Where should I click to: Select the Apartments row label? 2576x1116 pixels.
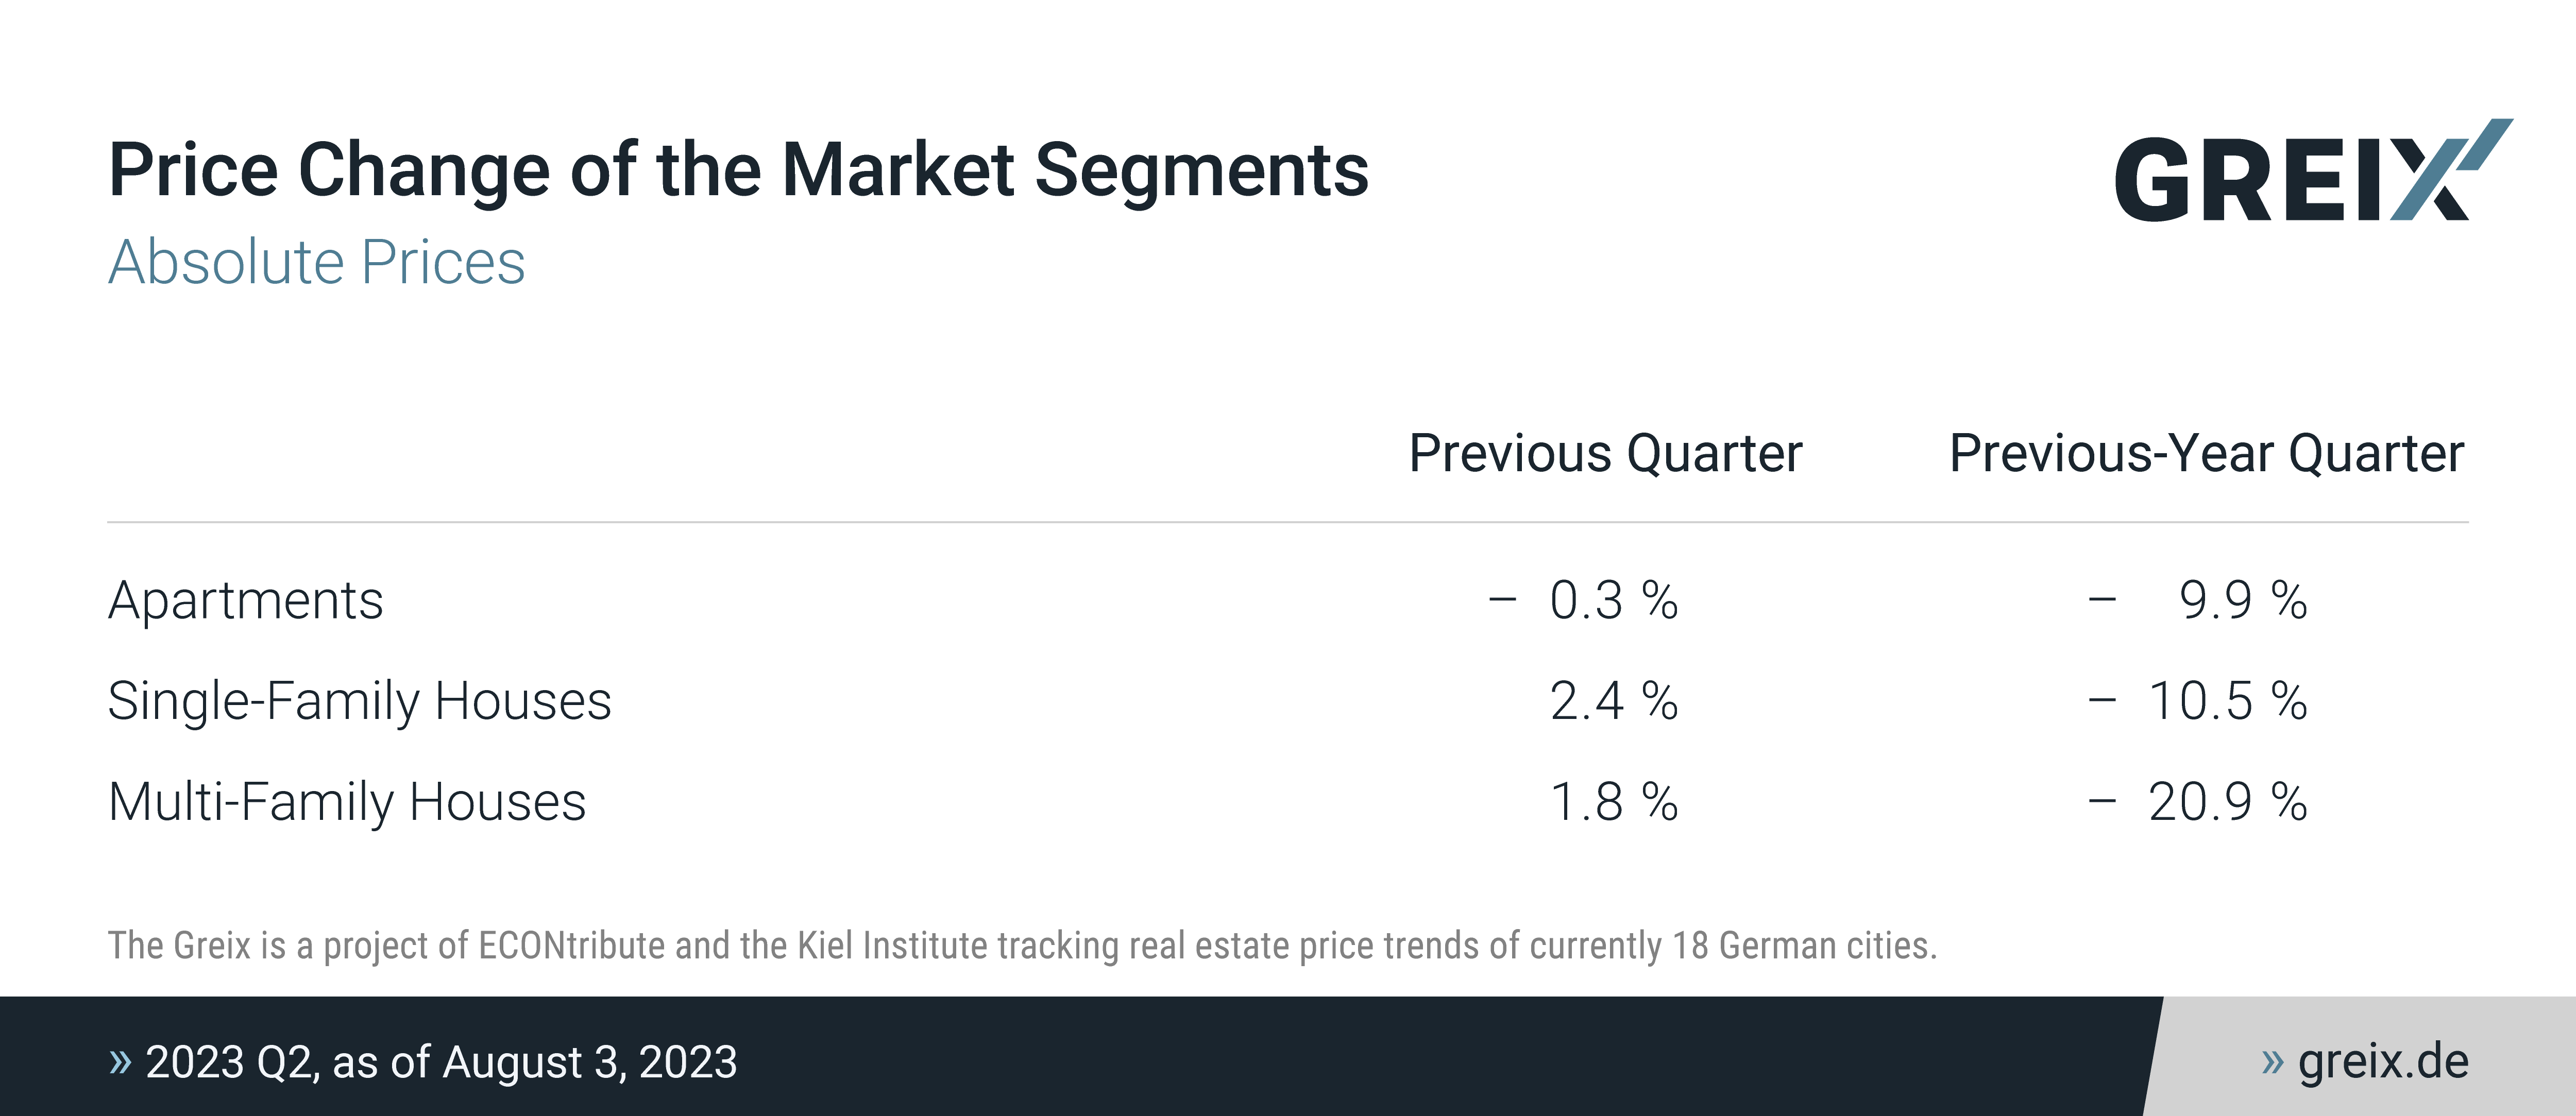(x=246, y=601)
